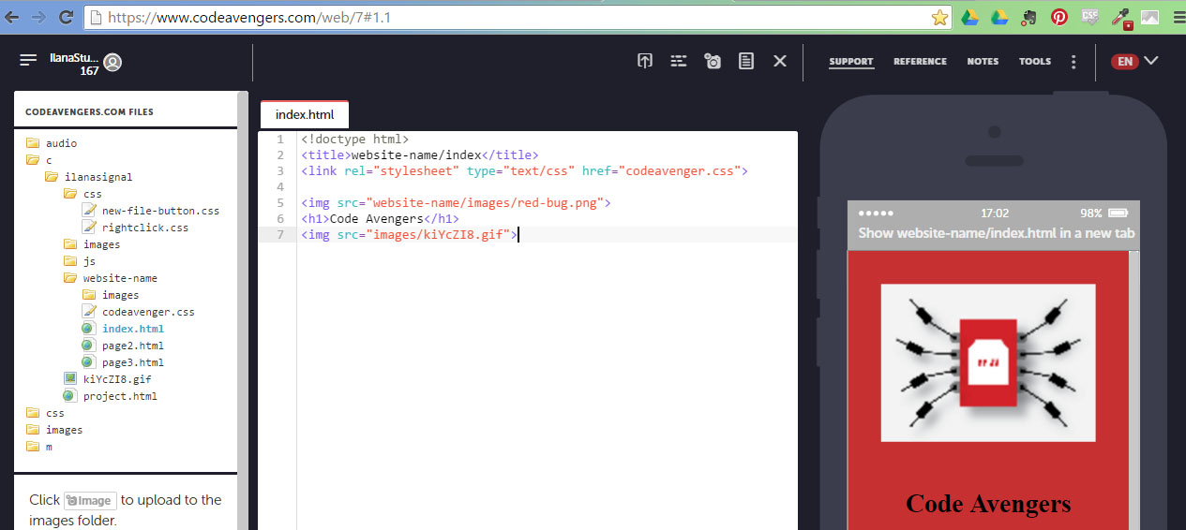The height and width of the screenshot is (530, 1186).
Task: Click the upload arrow toolbar icon
Action: pyautogui.click(x=645, y=61)
